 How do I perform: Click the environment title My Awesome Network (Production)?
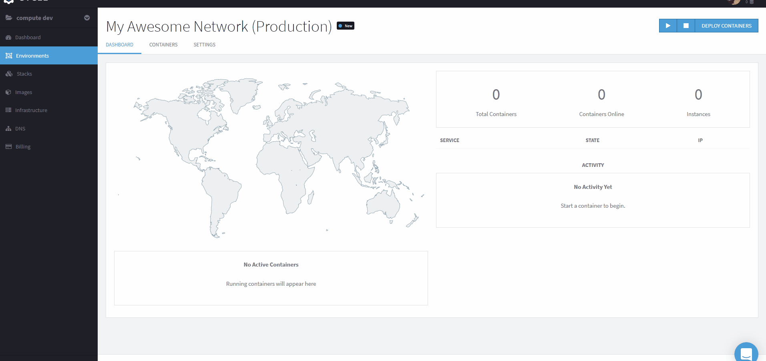pos(219,26)
